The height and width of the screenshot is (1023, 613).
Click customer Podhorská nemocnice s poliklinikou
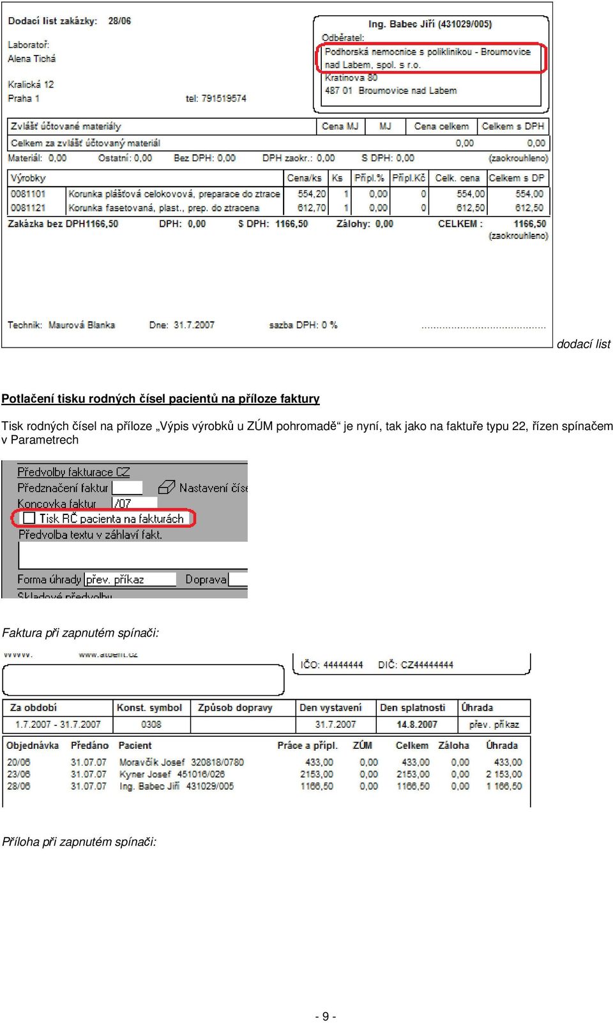point(427,58)
